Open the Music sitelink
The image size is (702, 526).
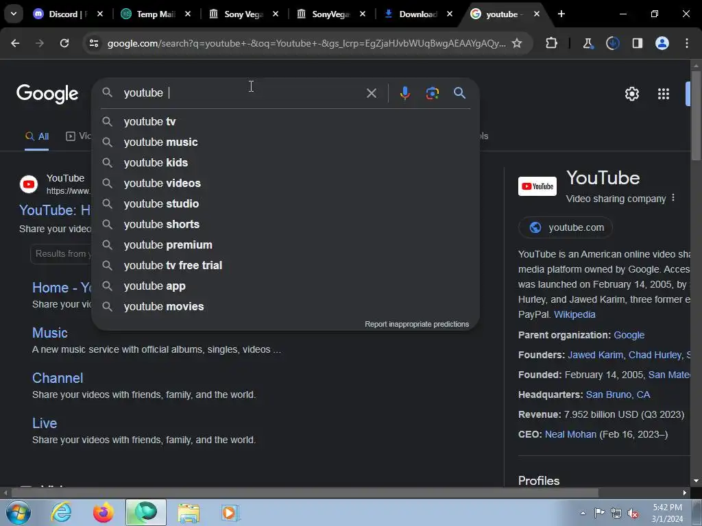[x=49, y=333]
